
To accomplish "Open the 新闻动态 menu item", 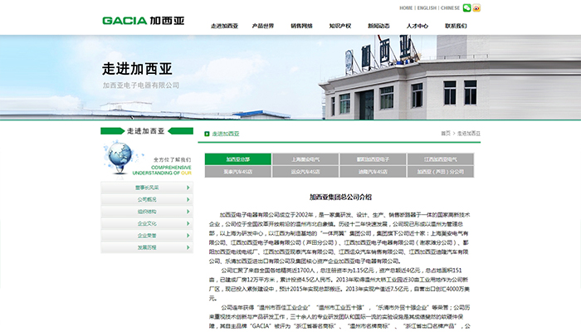I will point(378,26).
